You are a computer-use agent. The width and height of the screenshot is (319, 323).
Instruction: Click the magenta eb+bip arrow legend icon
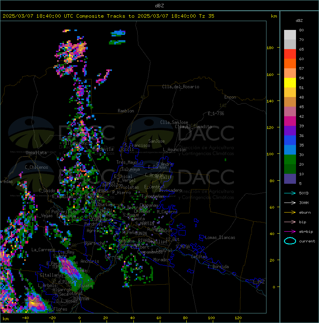(290, 232)
